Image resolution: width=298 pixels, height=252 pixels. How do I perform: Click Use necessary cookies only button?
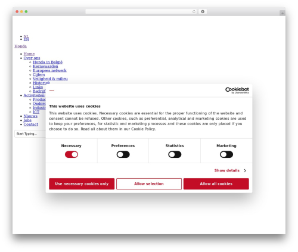click(82, 183)
